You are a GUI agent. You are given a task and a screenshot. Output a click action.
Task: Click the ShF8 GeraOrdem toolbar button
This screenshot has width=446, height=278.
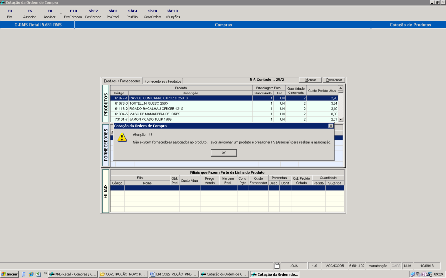click(x=153, y=14)
